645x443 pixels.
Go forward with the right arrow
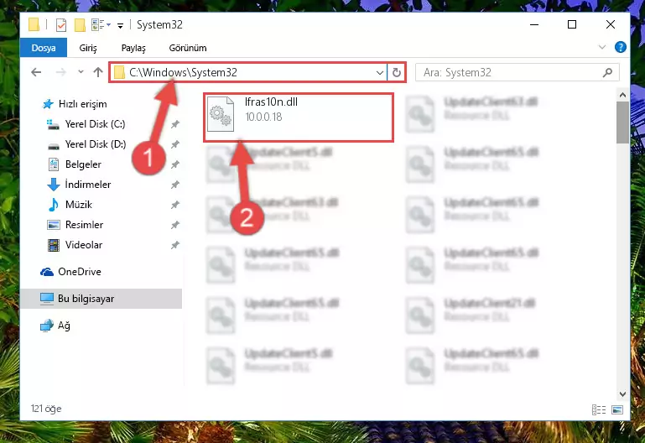tap(61, 72)
